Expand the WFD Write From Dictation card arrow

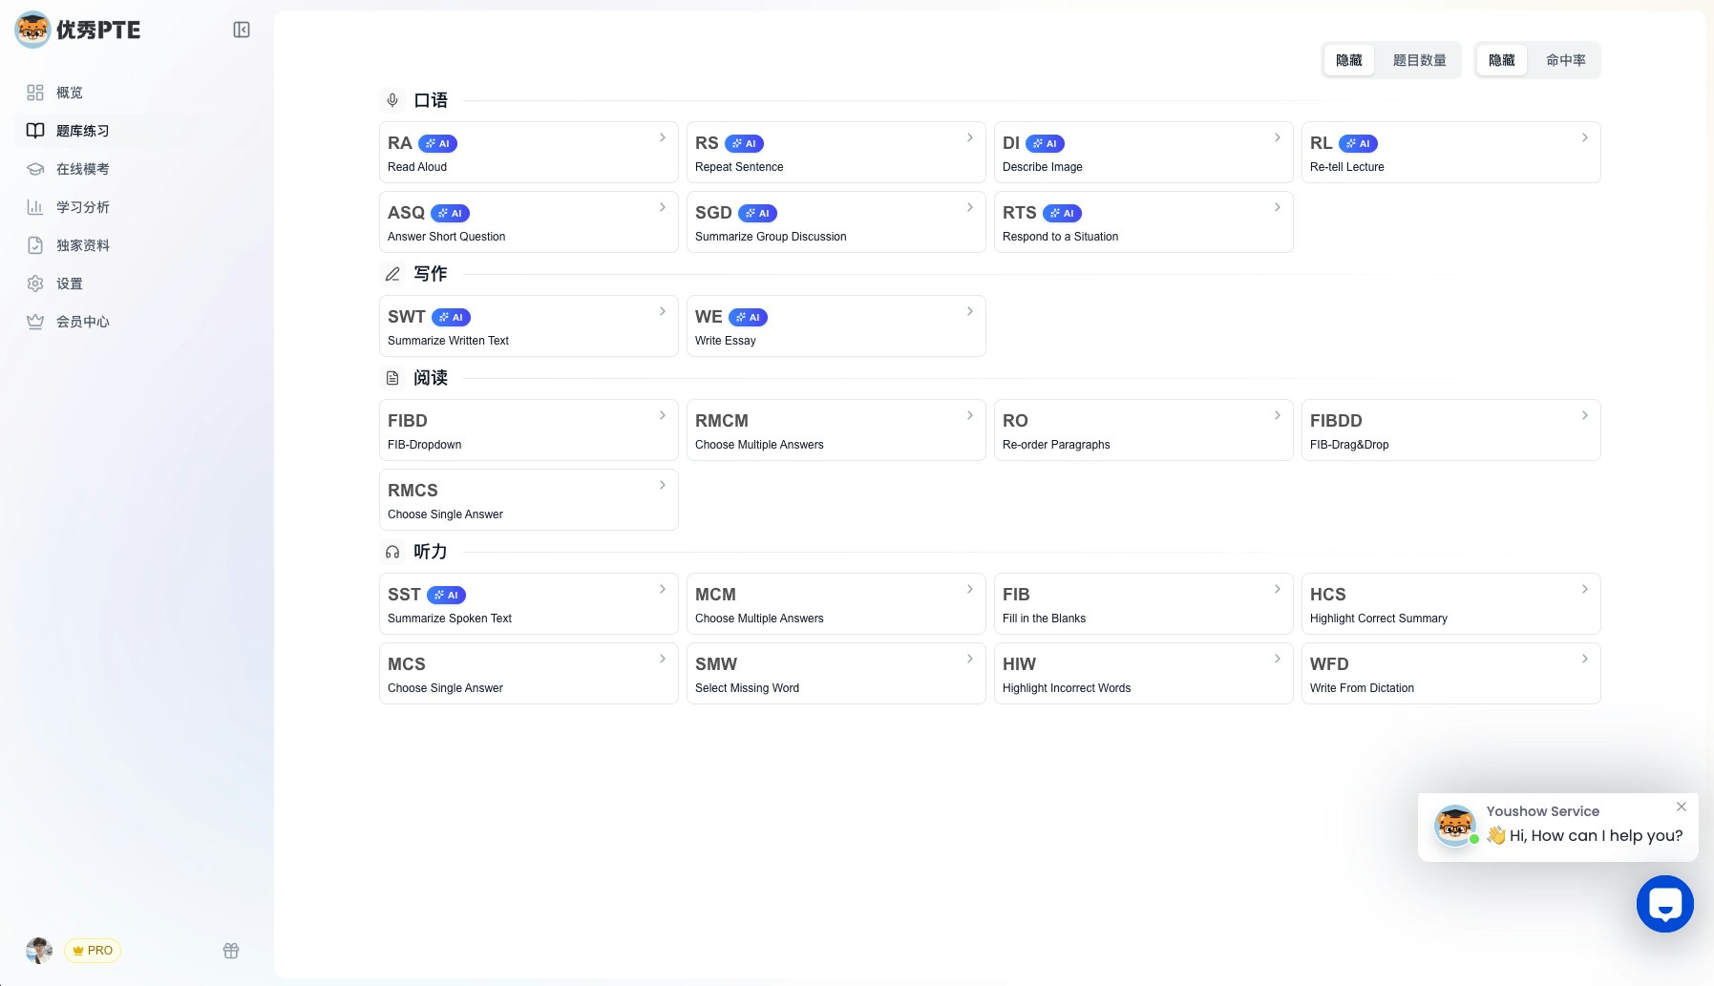(x=1583, y=658)
